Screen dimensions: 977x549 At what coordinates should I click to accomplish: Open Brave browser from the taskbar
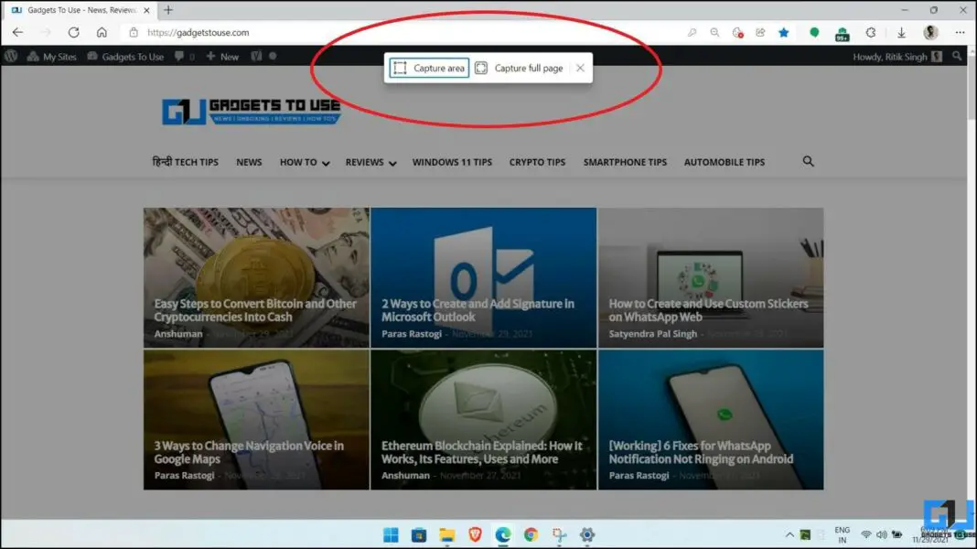point(476,534)
